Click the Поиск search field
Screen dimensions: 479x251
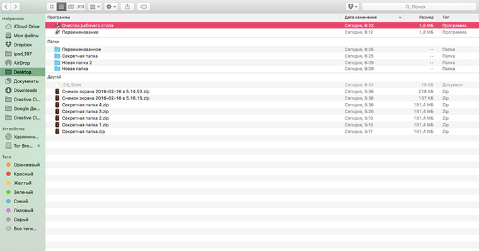419,6
